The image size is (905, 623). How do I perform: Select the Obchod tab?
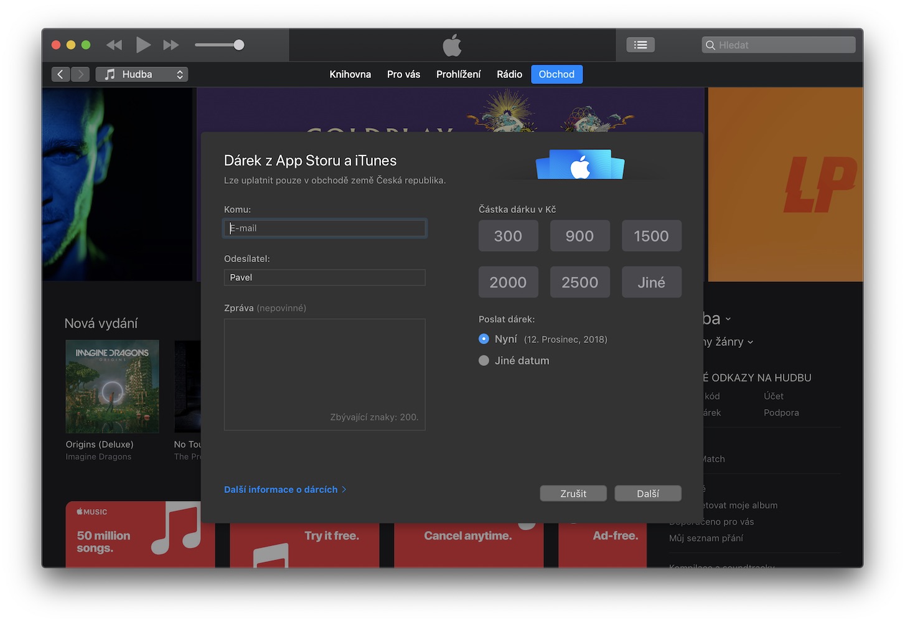(x=556, y=74)
